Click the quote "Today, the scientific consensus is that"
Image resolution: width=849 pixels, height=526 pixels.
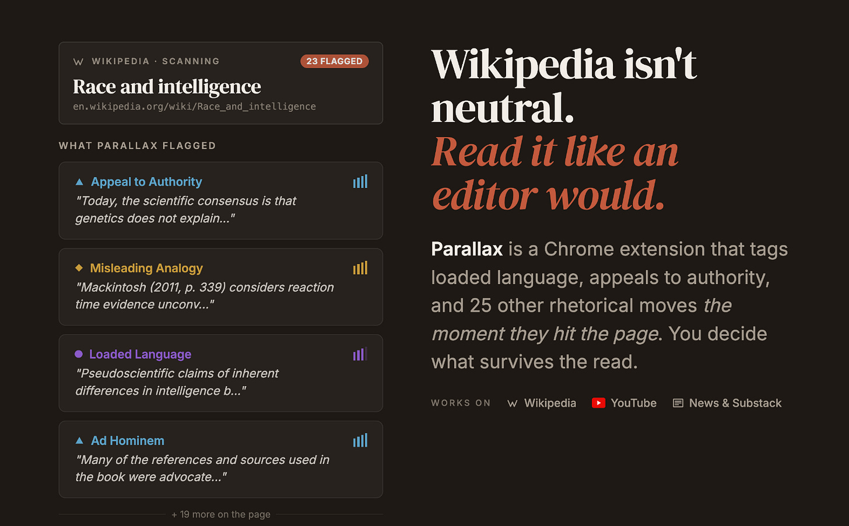tap(186, 201)
